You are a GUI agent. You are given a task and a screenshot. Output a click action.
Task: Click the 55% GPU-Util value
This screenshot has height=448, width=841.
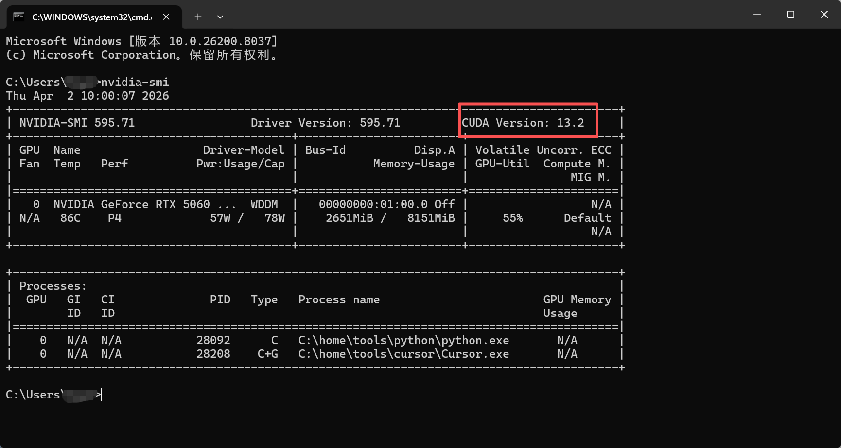click(513, 218)
